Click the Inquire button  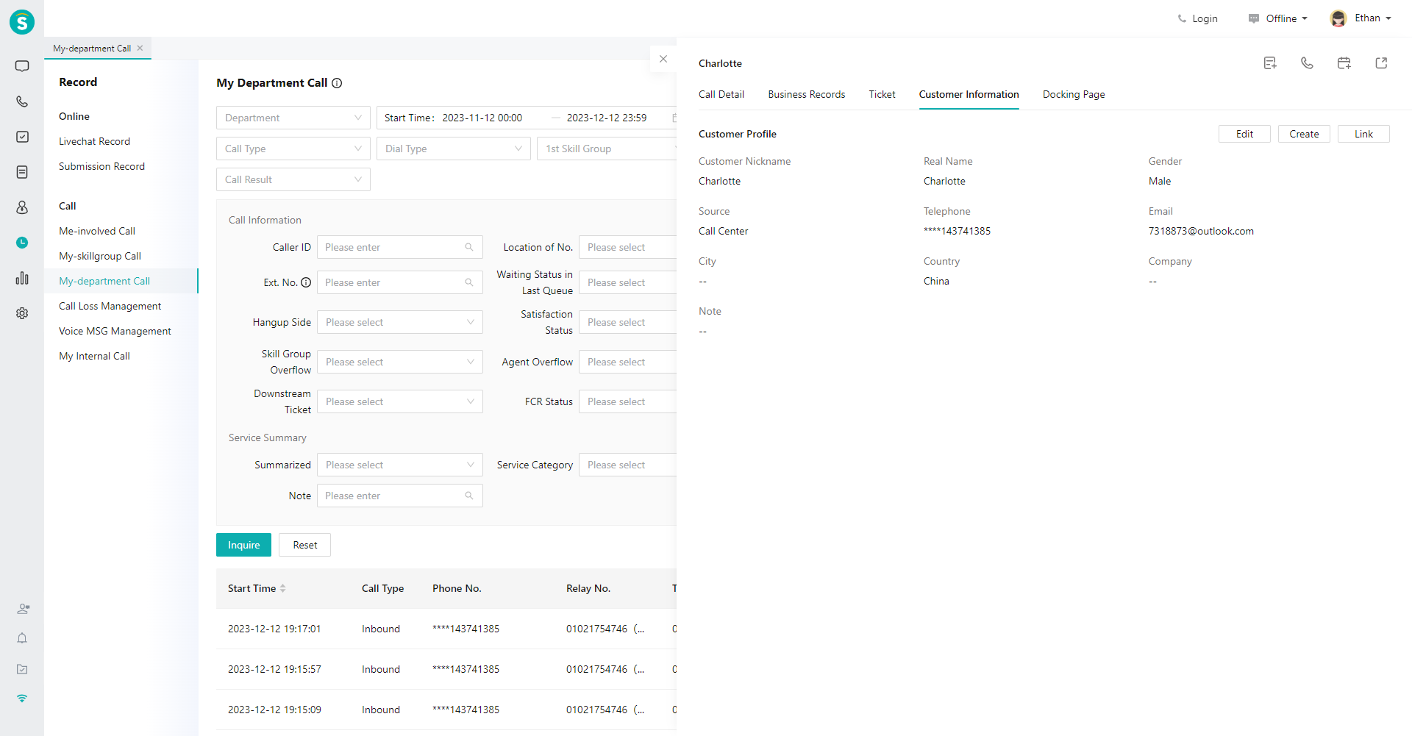coord(243,545)
